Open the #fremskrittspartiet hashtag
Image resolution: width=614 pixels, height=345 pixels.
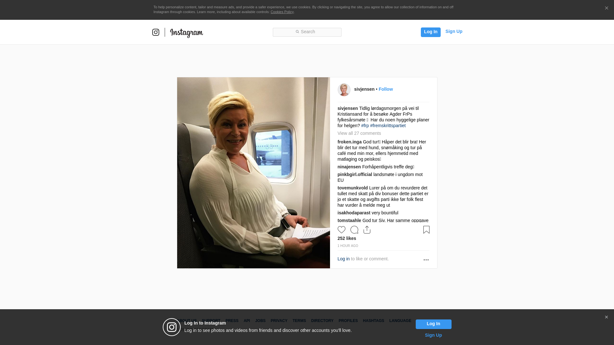coord(388,126)
